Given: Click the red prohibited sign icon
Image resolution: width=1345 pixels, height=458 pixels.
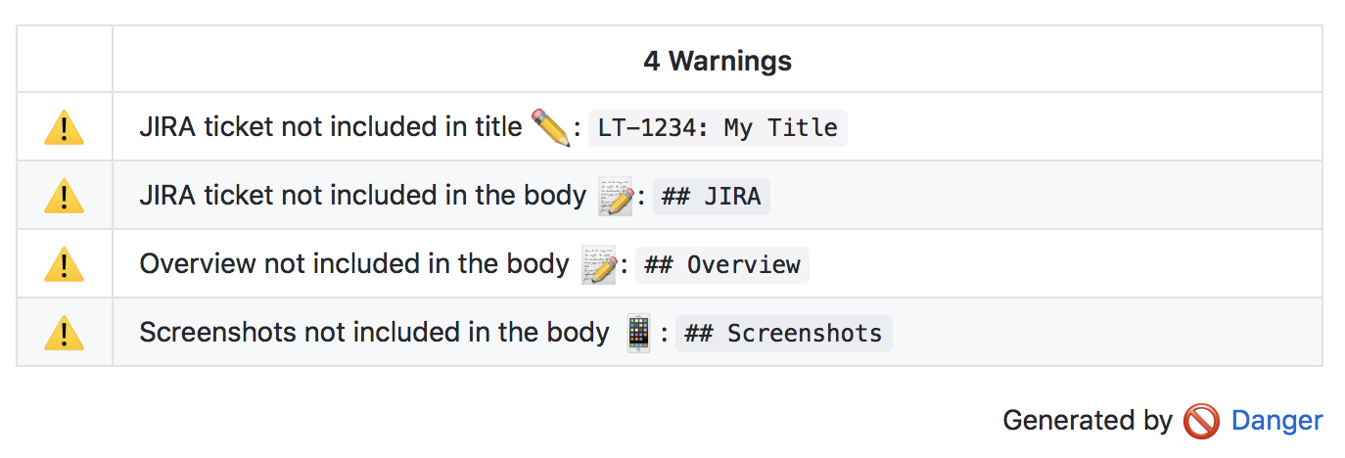Looking at the screenshot, I should (x=1201, y=422).
